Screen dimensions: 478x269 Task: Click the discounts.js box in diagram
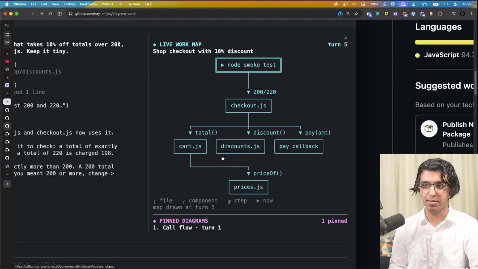(x=240, y=146)
